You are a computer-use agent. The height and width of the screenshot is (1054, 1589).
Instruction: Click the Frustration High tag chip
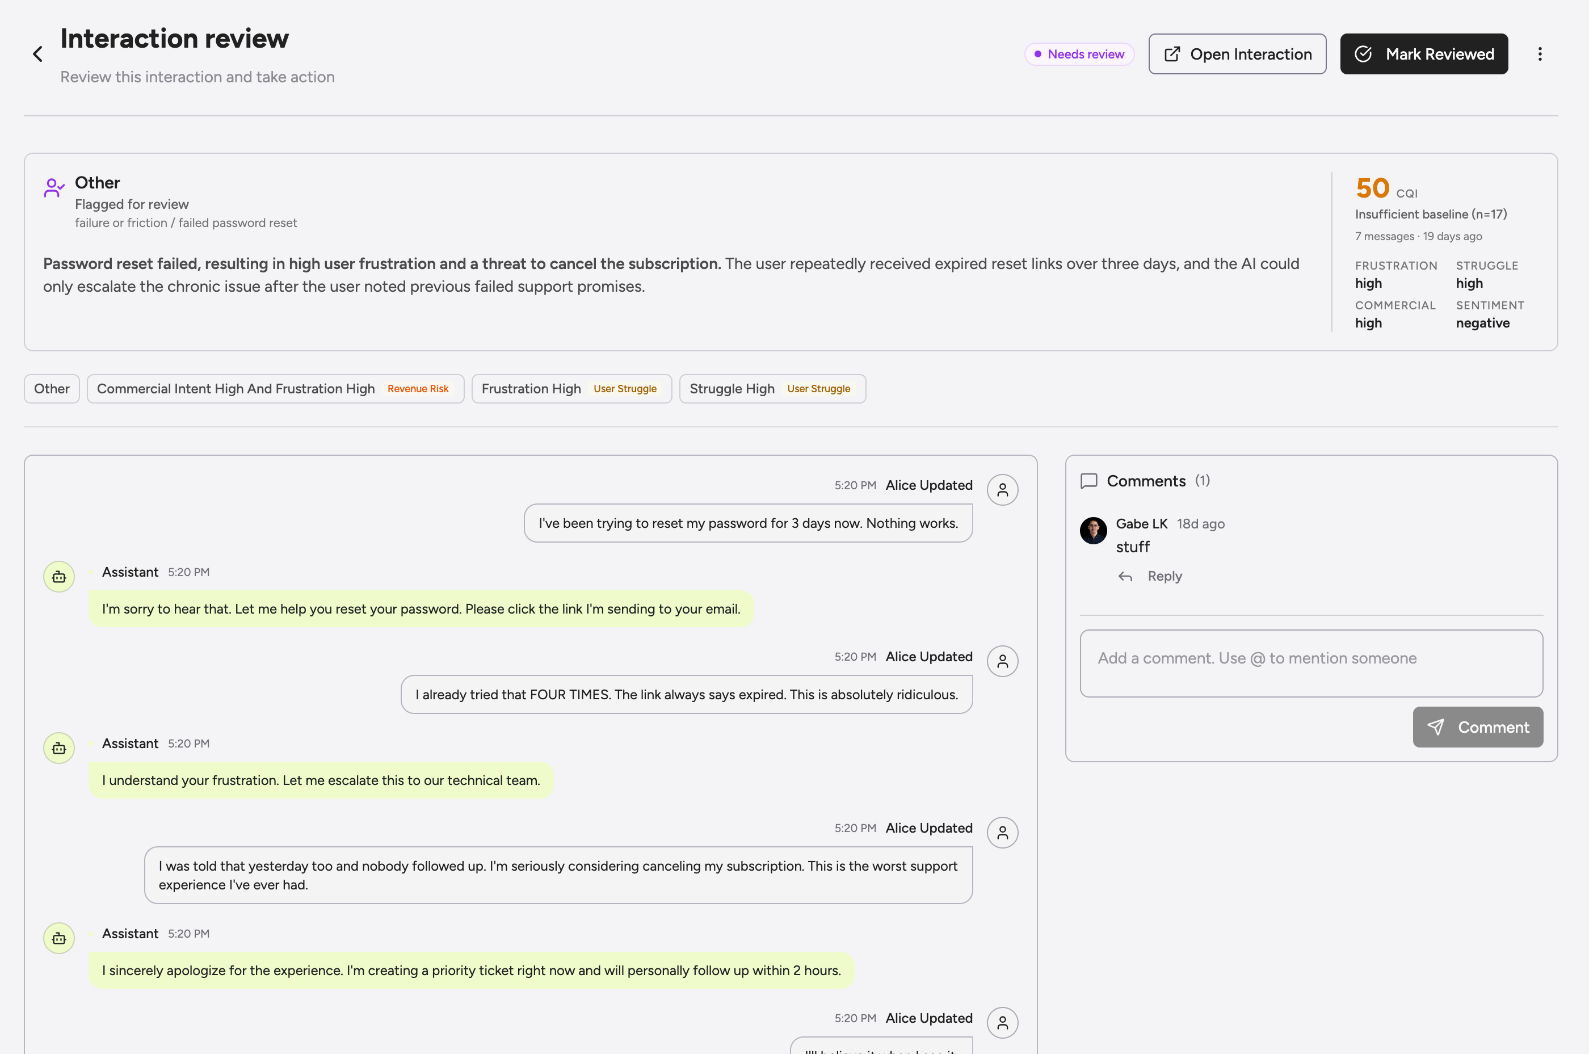pyautogui.click(x=571, y=389)
